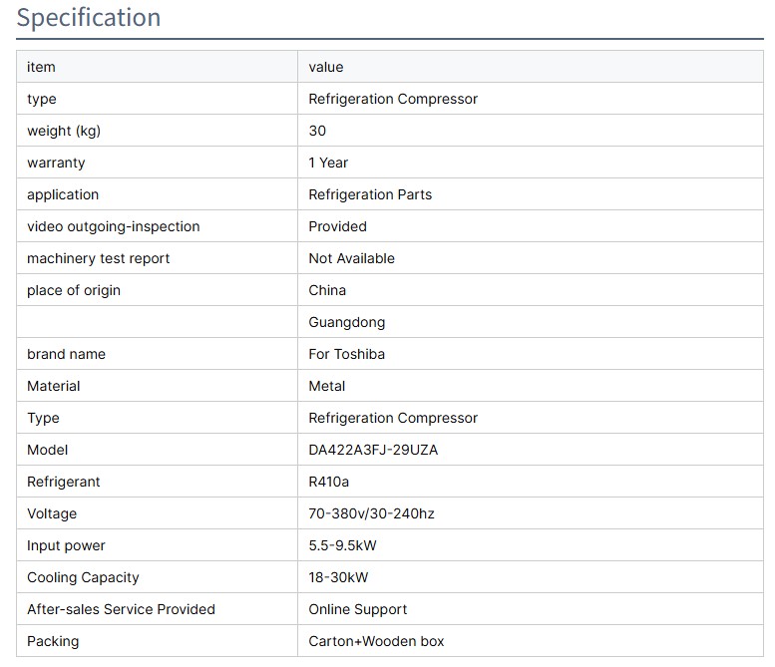Click the 'Metal' material value

(x=327, y=386)
